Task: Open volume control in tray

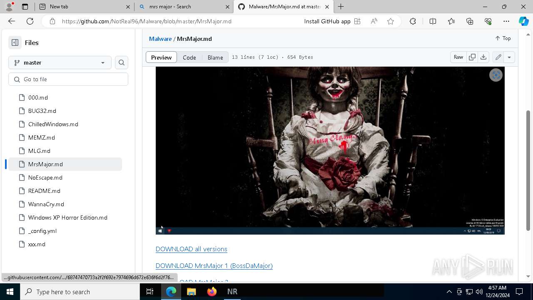Action: [x=479, y=292]
